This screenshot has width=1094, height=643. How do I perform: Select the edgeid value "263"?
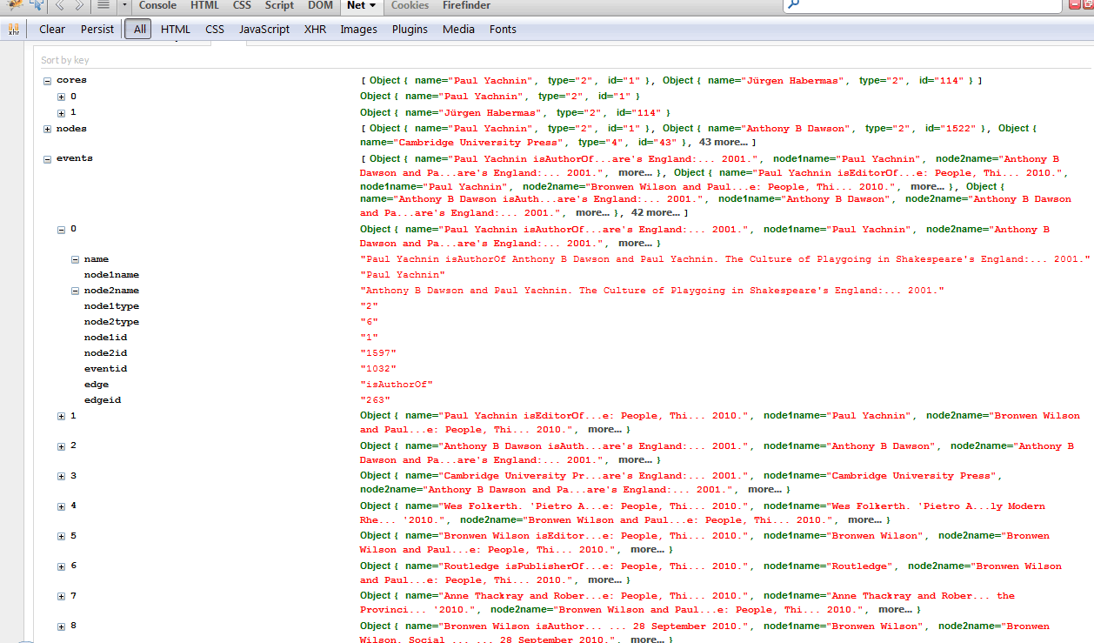(375, 400)
